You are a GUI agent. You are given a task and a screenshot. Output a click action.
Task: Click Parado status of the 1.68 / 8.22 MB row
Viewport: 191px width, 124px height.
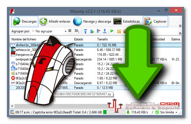click(79, 78)
